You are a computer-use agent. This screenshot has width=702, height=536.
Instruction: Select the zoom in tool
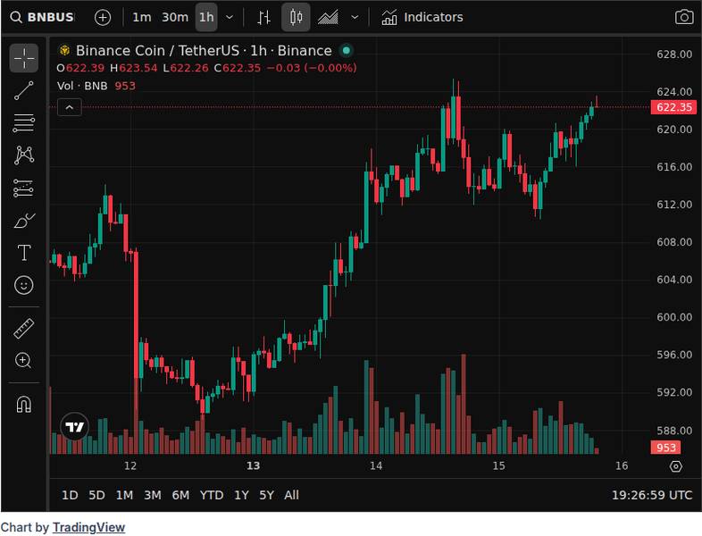click(x=24, y=361)
